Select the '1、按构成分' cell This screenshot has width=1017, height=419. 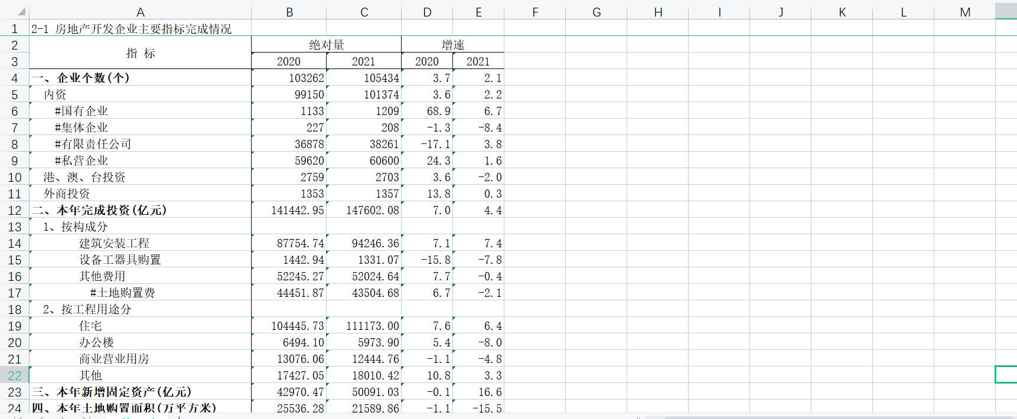[141, 227]
